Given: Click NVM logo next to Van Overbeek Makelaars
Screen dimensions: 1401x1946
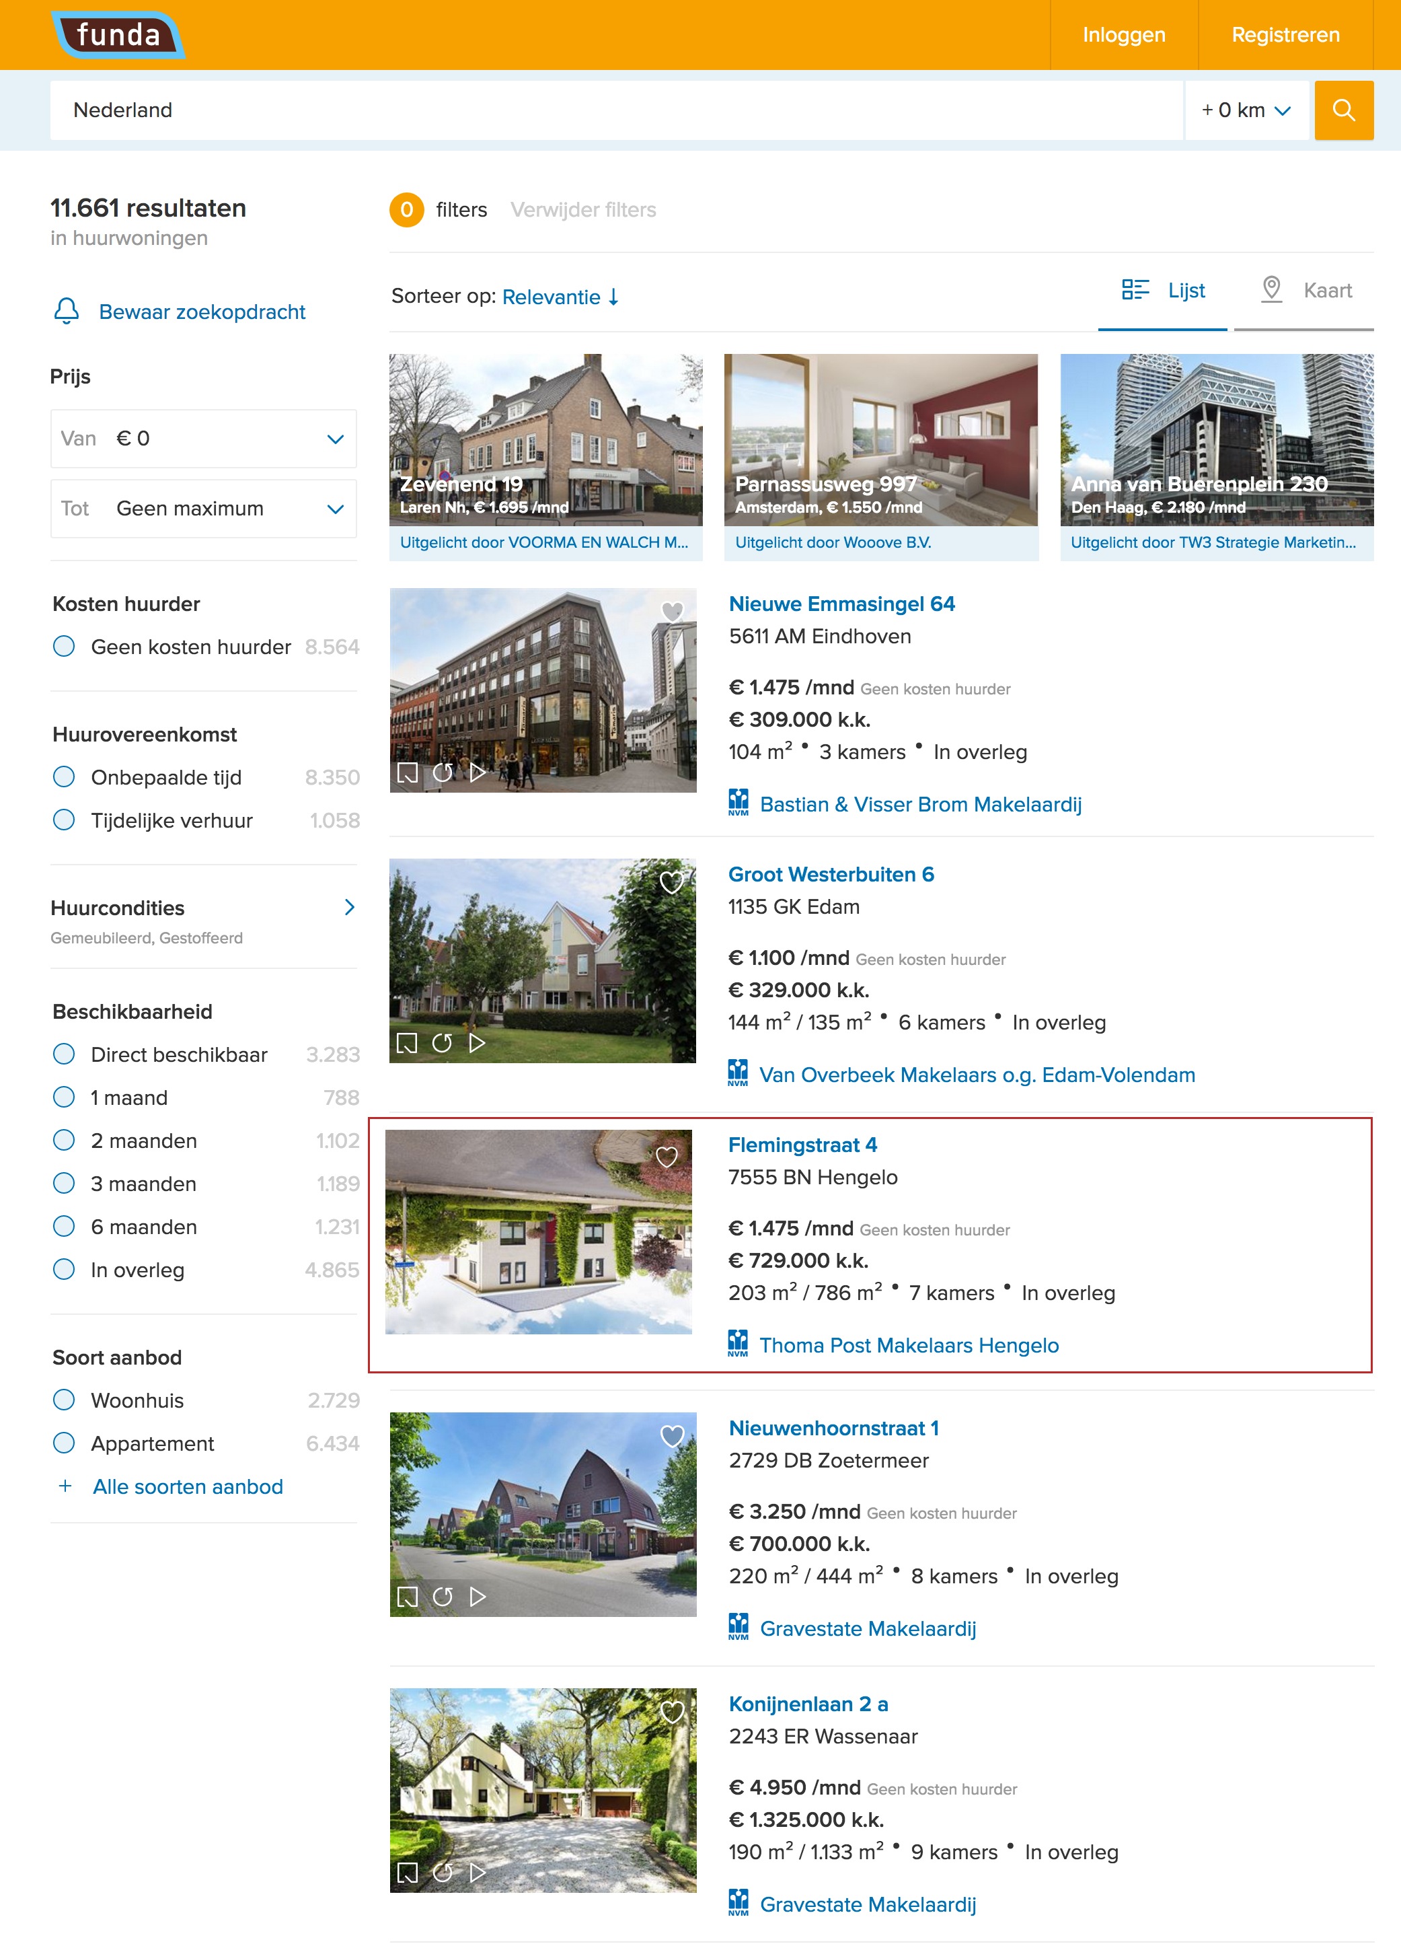Looking at the screenshot, I should pos(737,1073).
